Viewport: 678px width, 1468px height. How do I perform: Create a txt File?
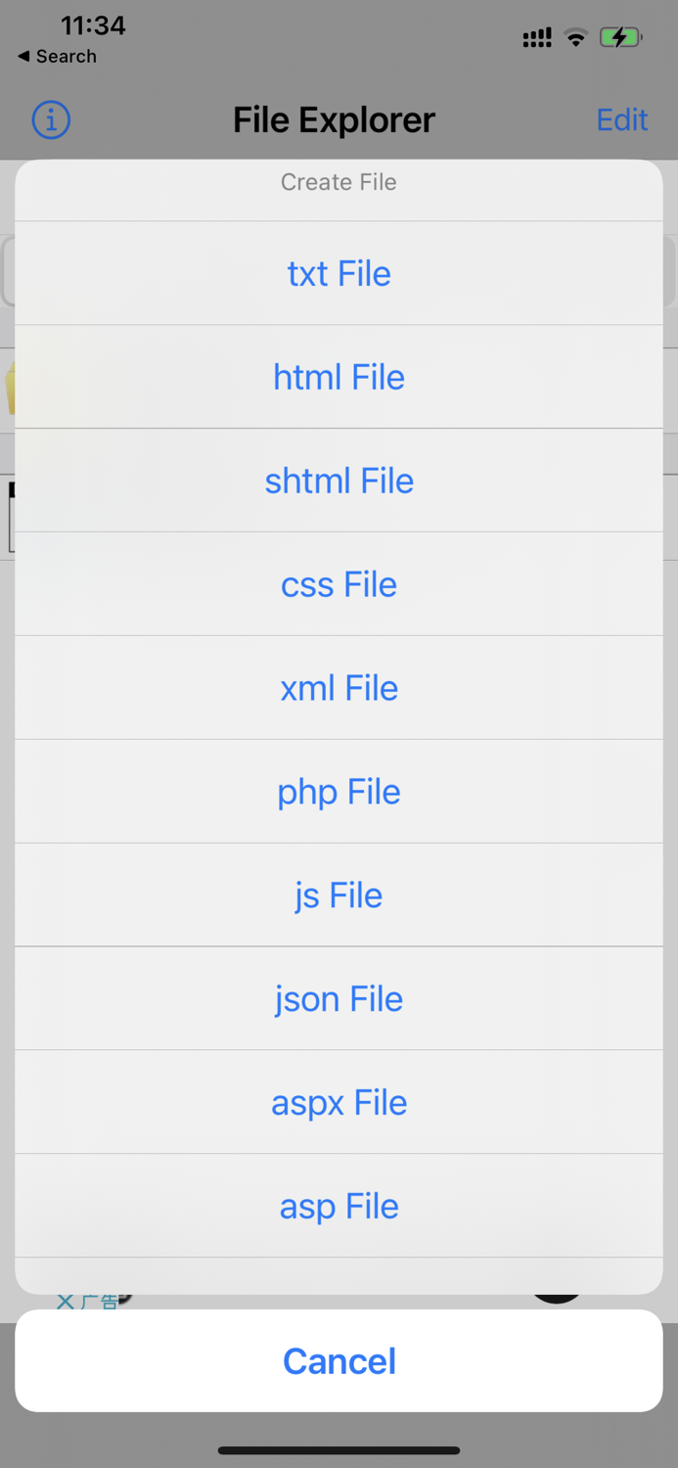pyautogui.click(x=339, y=273)
